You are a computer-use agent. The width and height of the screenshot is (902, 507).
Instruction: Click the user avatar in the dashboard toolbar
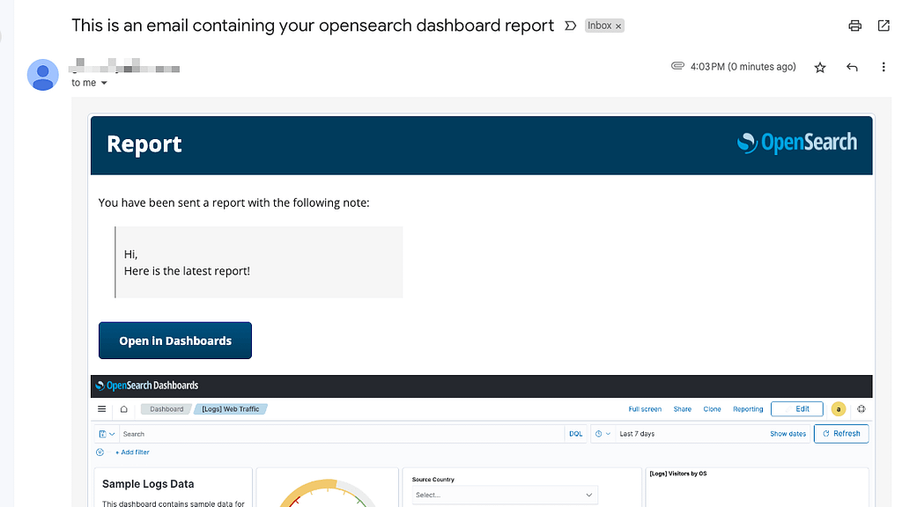(838, 408)
